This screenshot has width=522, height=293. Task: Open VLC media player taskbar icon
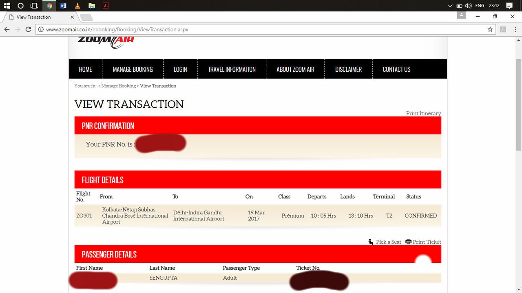click(x=77, y=6)
